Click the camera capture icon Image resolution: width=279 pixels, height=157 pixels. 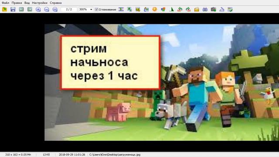click(x=213, y=9)
